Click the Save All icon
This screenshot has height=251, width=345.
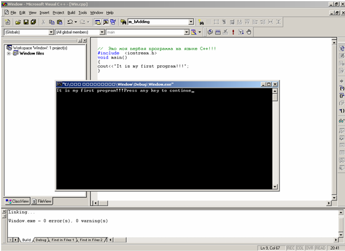pyautogui.click(x=34, y=22)
